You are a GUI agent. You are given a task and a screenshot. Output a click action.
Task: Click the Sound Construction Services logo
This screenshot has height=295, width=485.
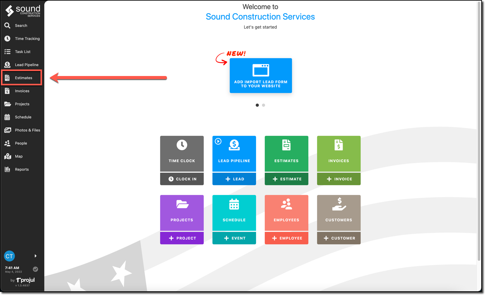(x=22, y=10)
